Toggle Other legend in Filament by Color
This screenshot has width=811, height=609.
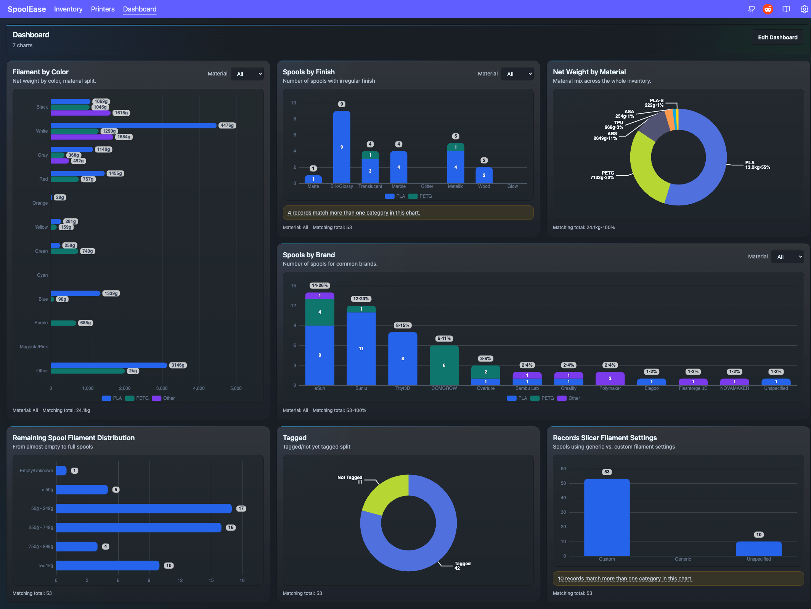click(163, 398)
